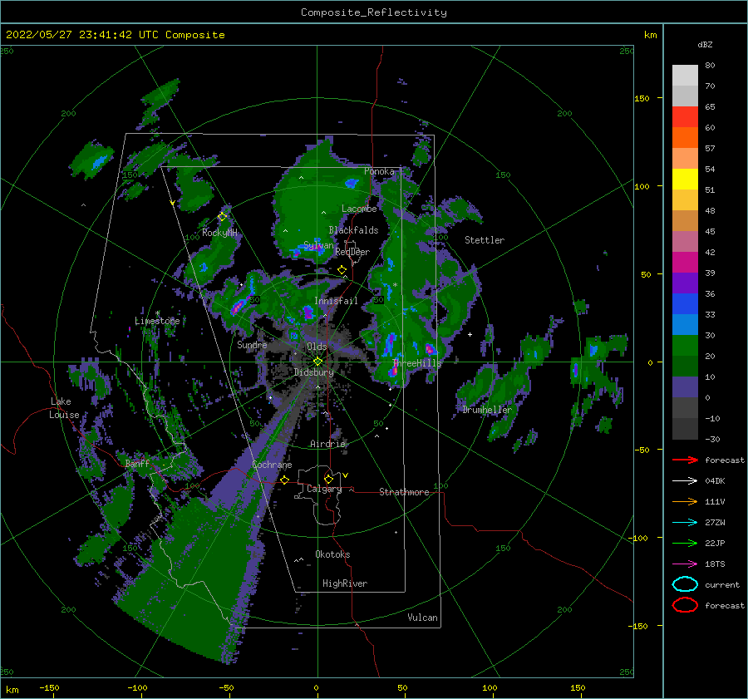Click the Strathmore city label
Image resolution: width=748 pixels, height=699 pixels.
(404, 492)
